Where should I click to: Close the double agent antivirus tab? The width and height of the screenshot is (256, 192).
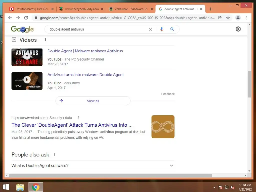click(201, 9)
